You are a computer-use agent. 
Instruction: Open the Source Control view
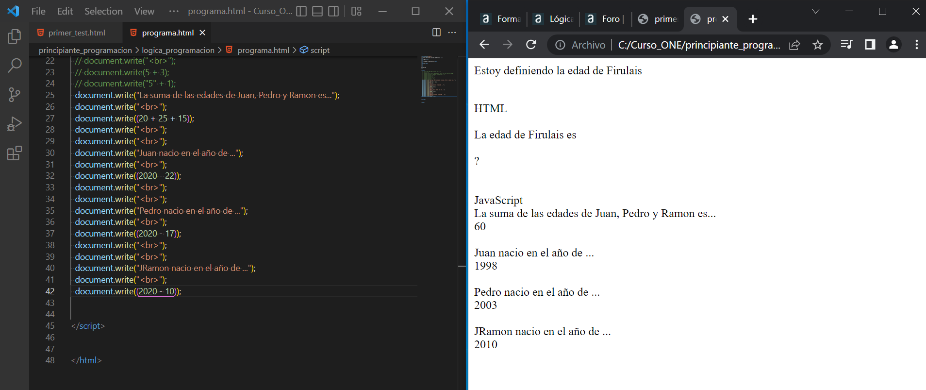[x=15, y=95]
